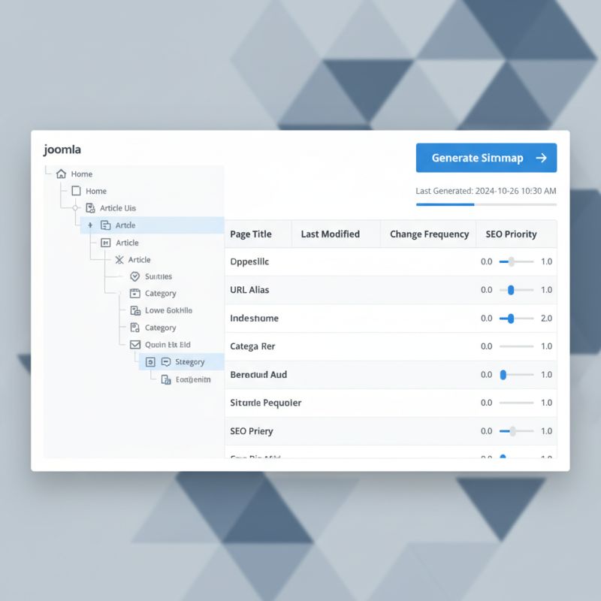Click the square icon in Steegory row

[x=150, y=362]
